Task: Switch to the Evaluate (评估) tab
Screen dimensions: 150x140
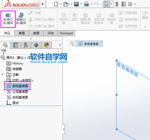Action: point(50,33)
